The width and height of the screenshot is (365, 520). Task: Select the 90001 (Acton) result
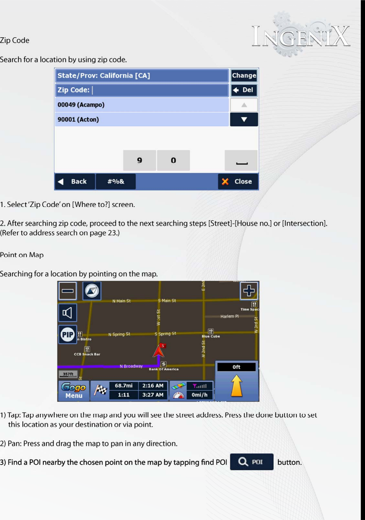coord(142,119)
